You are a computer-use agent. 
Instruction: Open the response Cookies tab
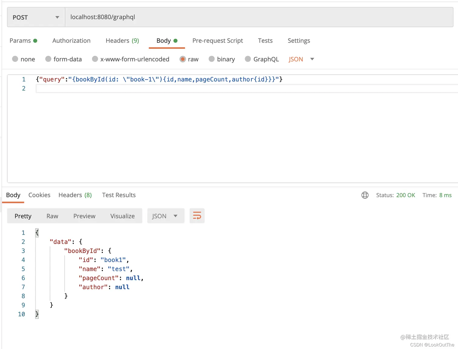click(x=39, y=195)
